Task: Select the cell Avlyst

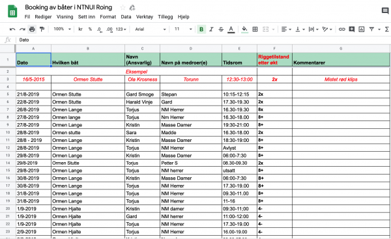Action: tap(239, 148)
